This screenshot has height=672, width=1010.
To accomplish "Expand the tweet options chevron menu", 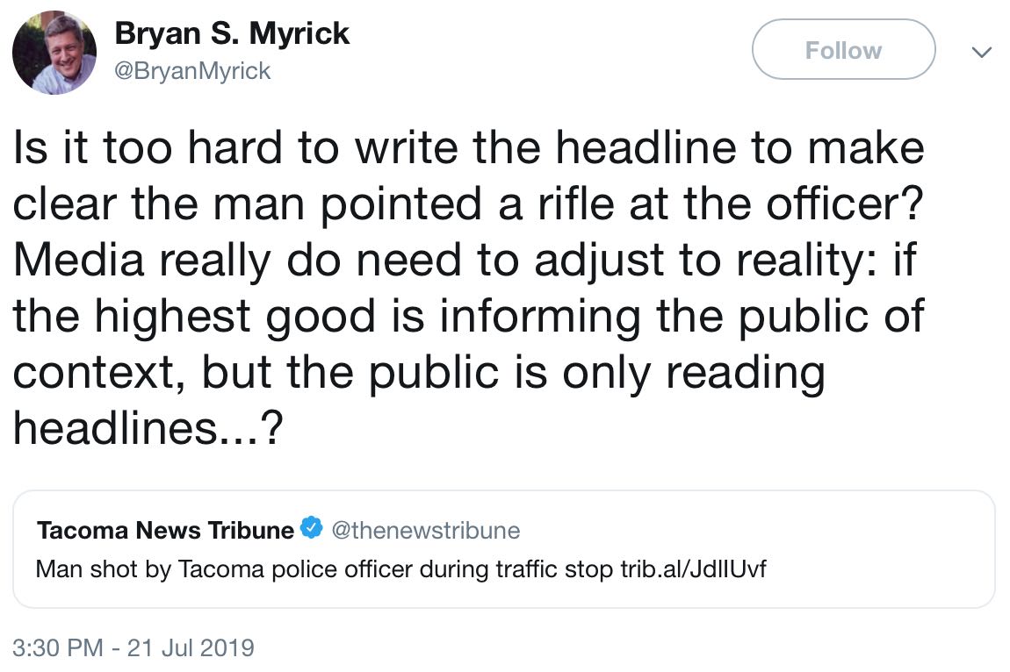I will pos(981,52).
